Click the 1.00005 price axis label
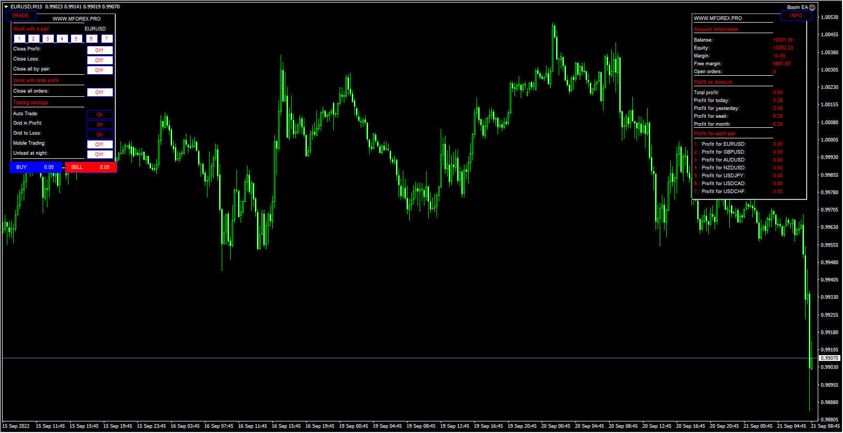This screenshot has height=433, width=843. pos(830,140)
